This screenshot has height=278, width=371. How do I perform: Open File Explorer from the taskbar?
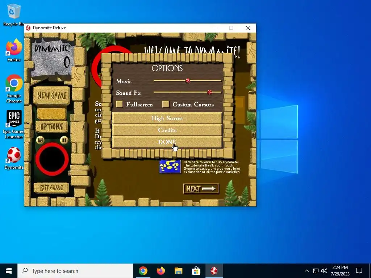pyautogui.click(x=178, y=271)
